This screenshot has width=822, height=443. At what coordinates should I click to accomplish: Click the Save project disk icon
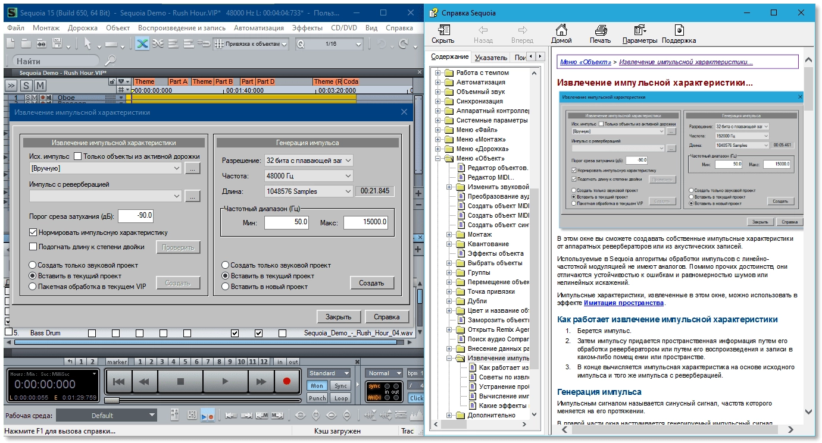[x=57, y=43]
